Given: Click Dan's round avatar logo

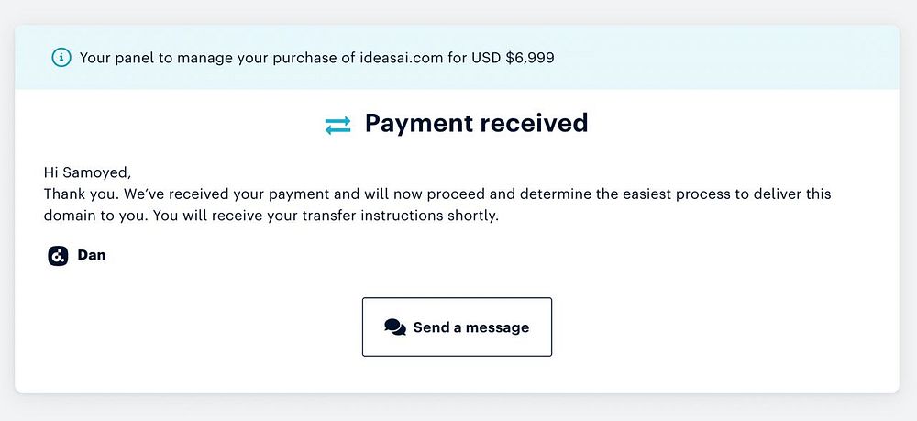Looking at the screenshot, I should click(x=58, y=256).
